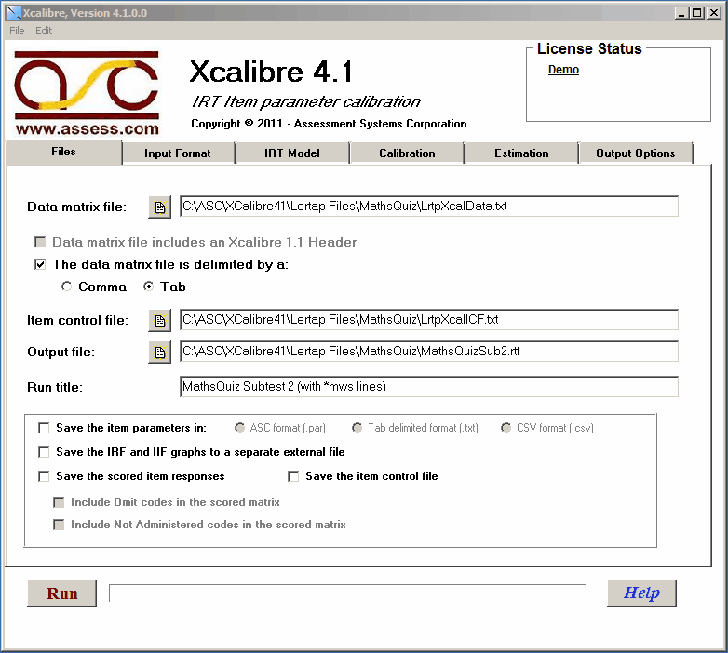Close the Xcalibre window
Image resolution: width=728 pixels, height=653 pixels.
714,13
